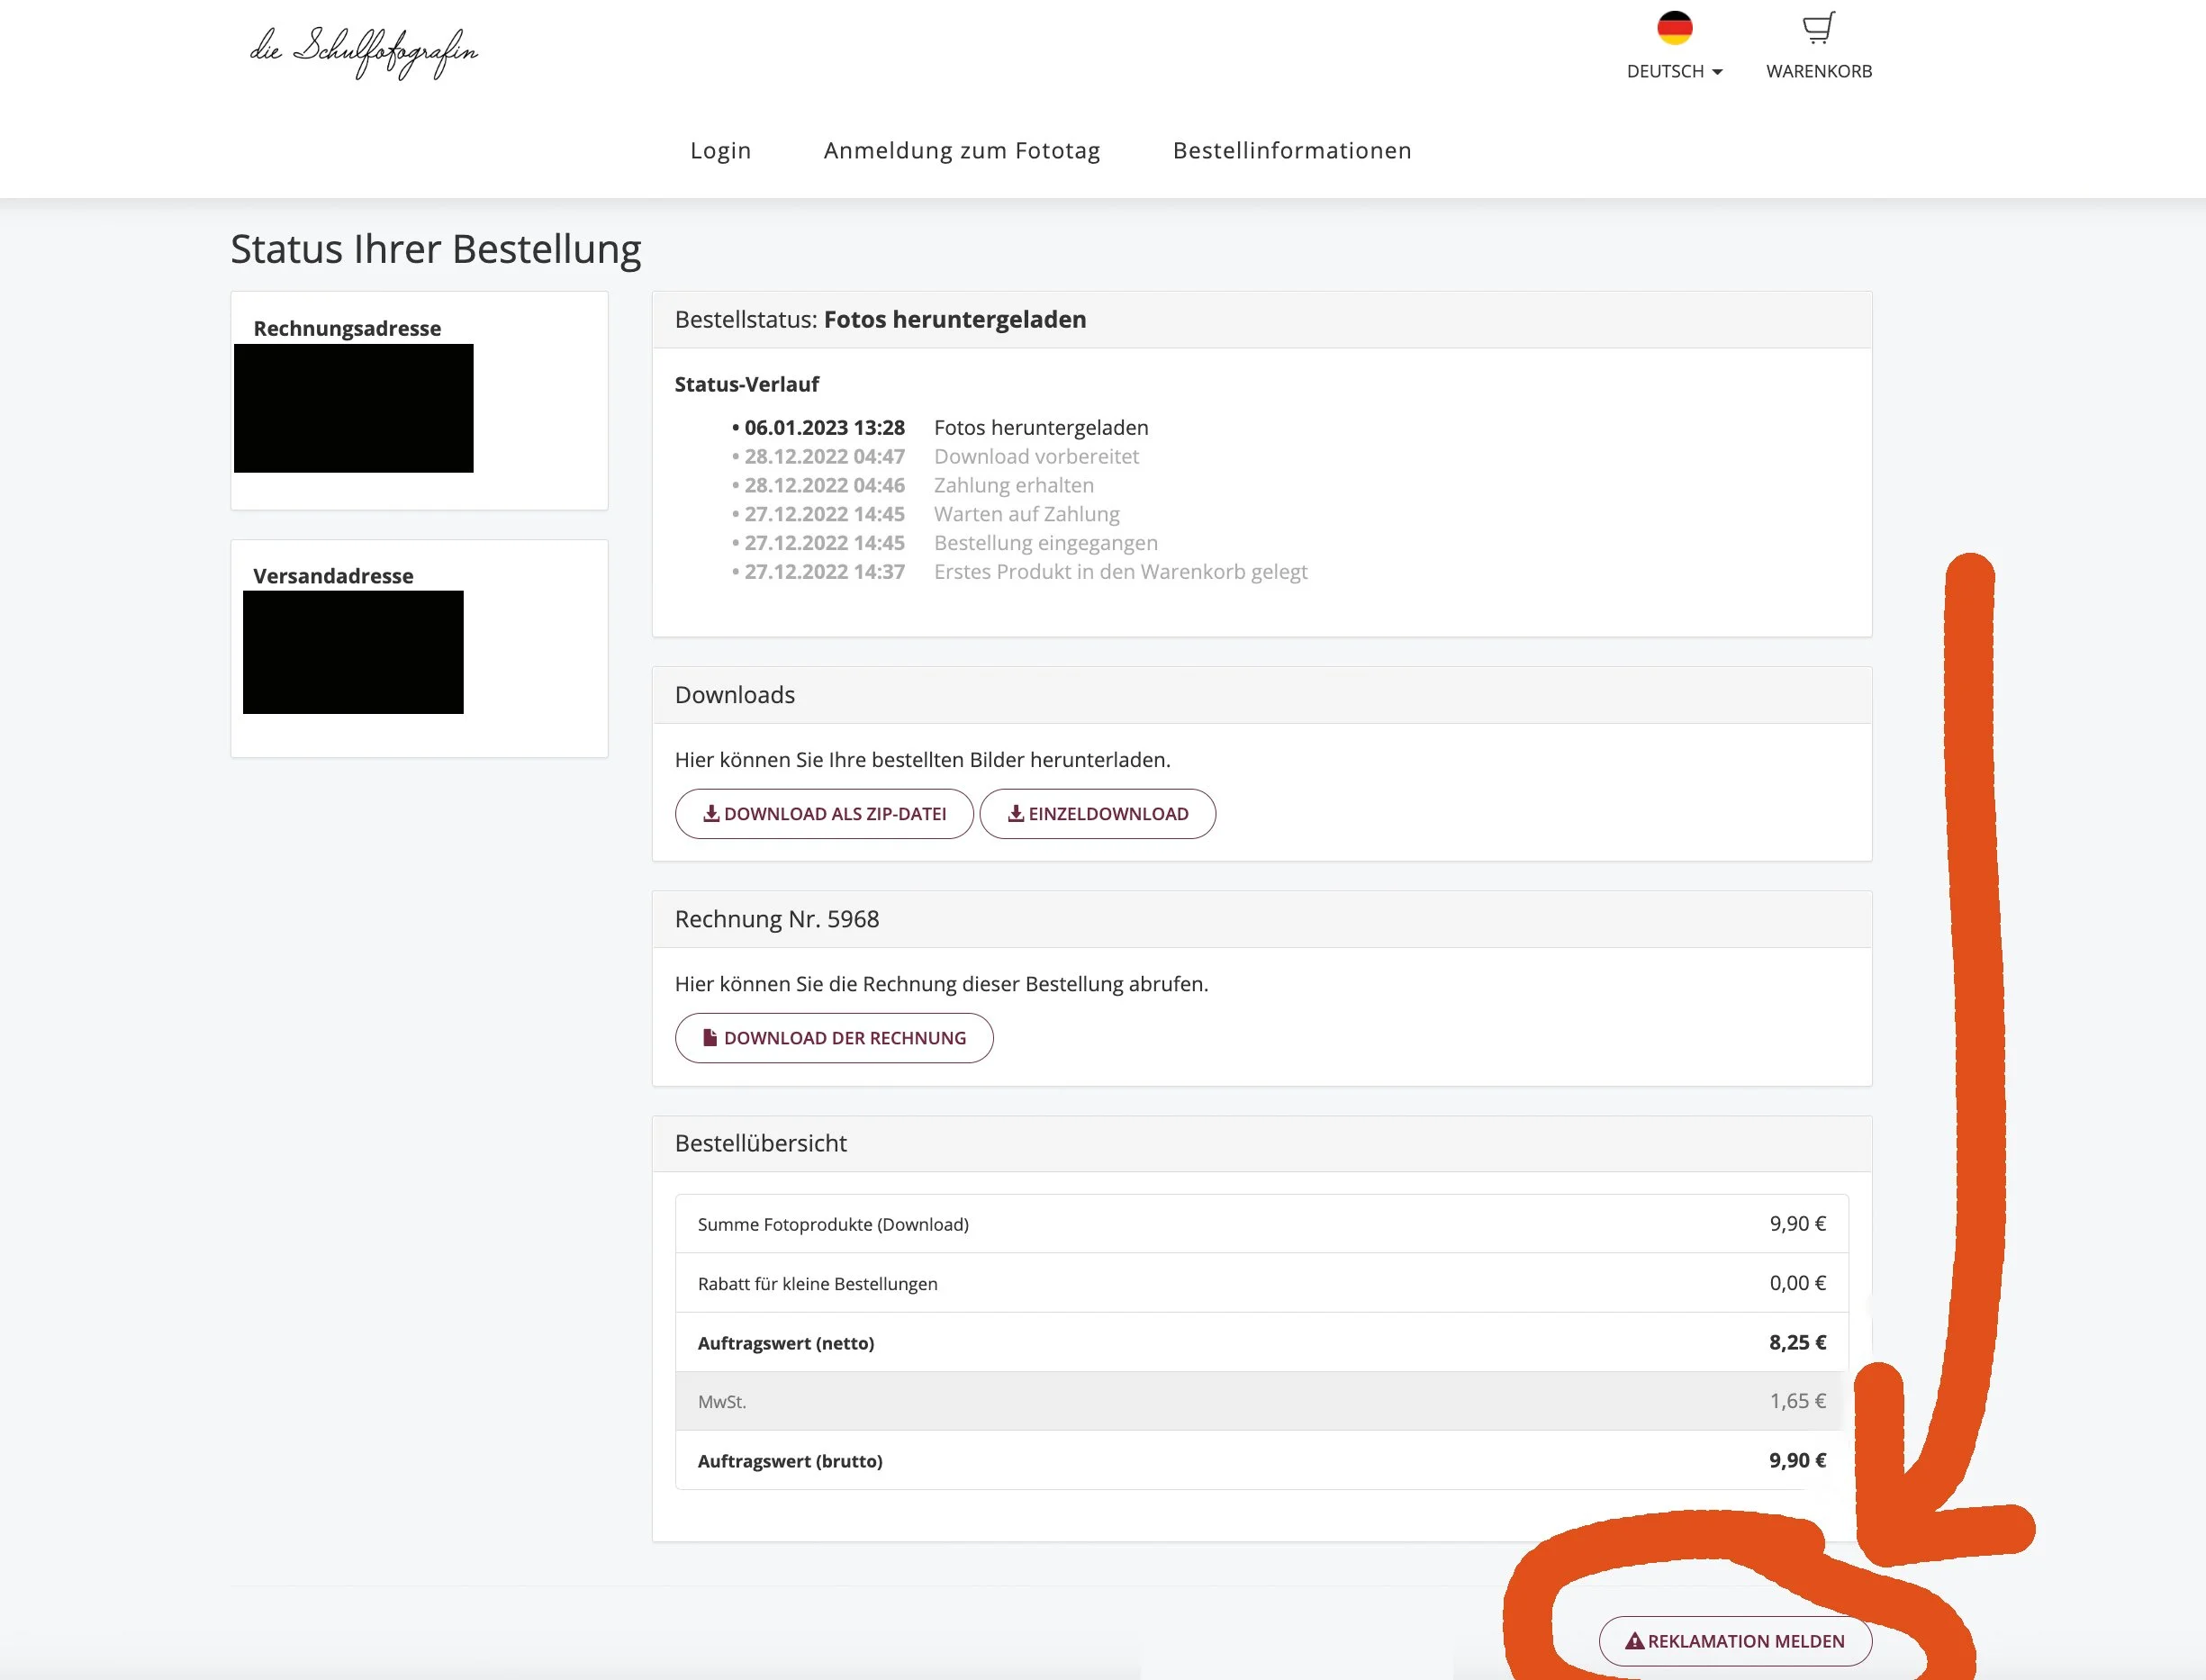The image size is (2206, 1680).
Task: Open the shopping cart icon
Action: click(1818, 28)
